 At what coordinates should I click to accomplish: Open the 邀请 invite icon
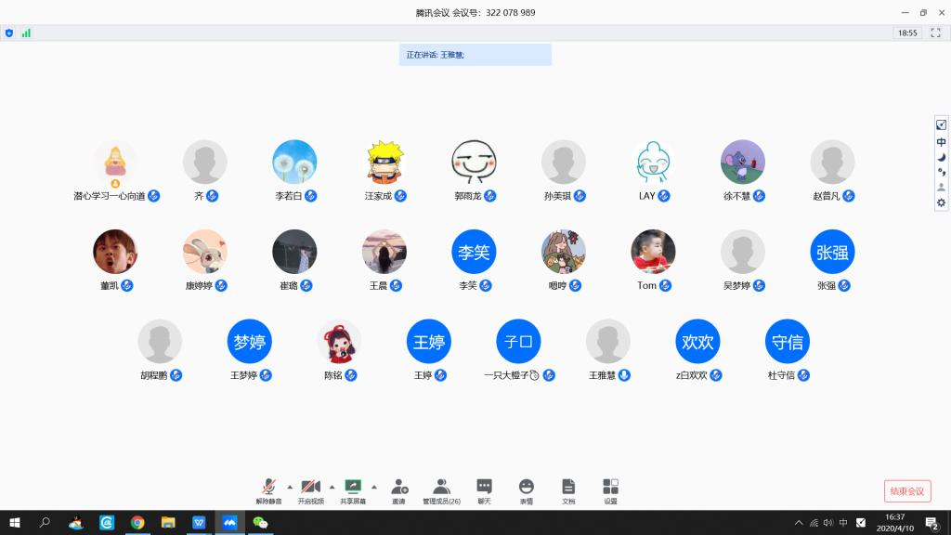(x=399, y=489)
